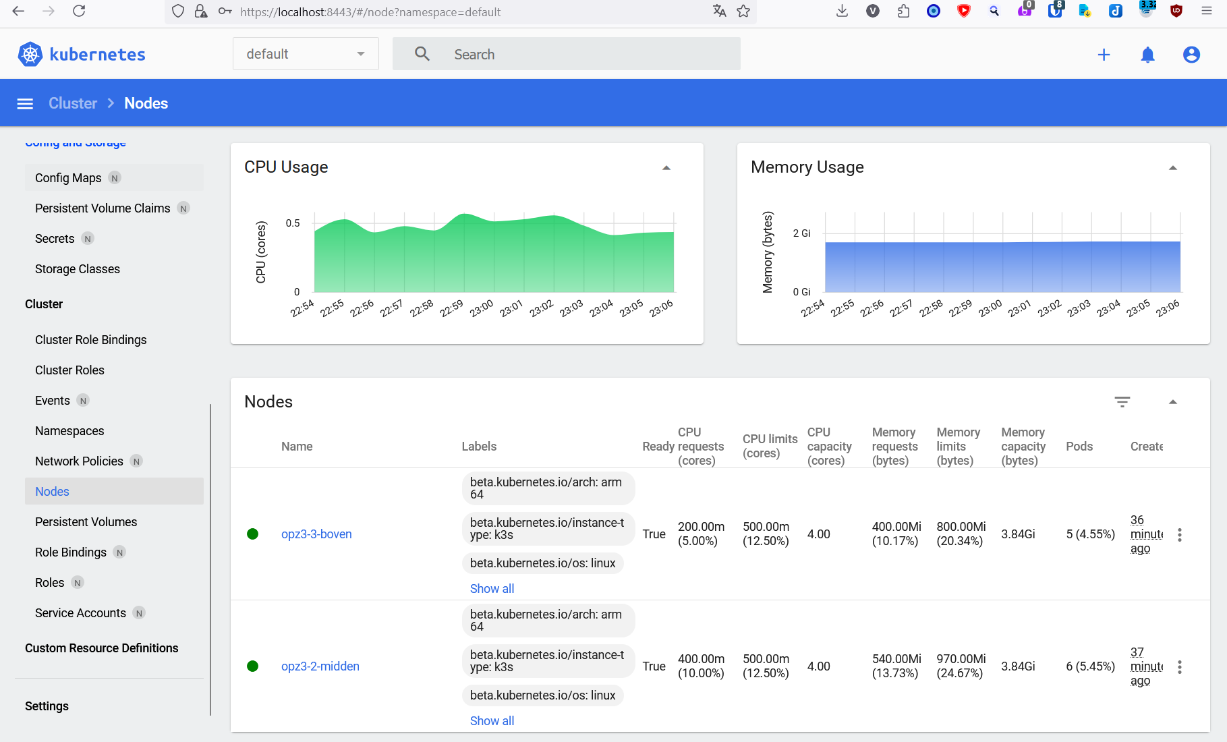Click the plus create resource icon

pyautogui.click(x=1104, y=55)
